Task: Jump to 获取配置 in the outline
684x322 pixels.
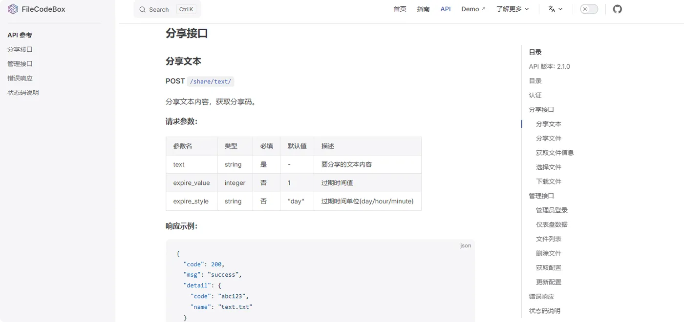Action: (x=549, y=268)
